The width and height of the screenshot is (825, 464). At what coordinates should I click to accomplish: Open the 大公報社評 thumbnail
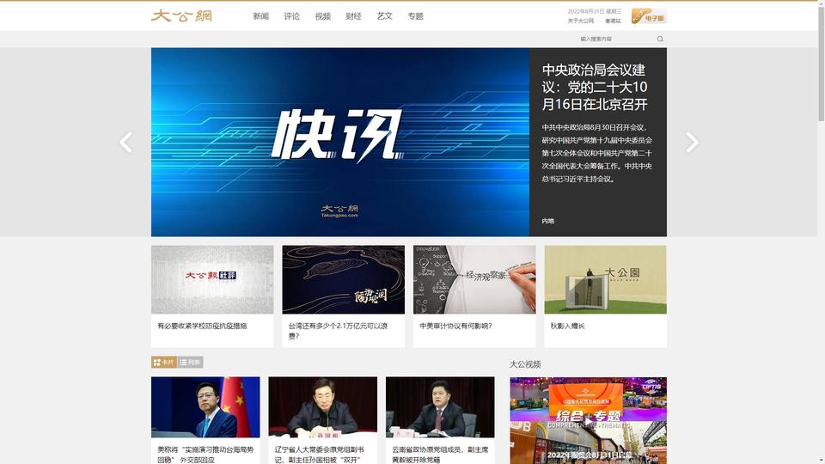212,279
